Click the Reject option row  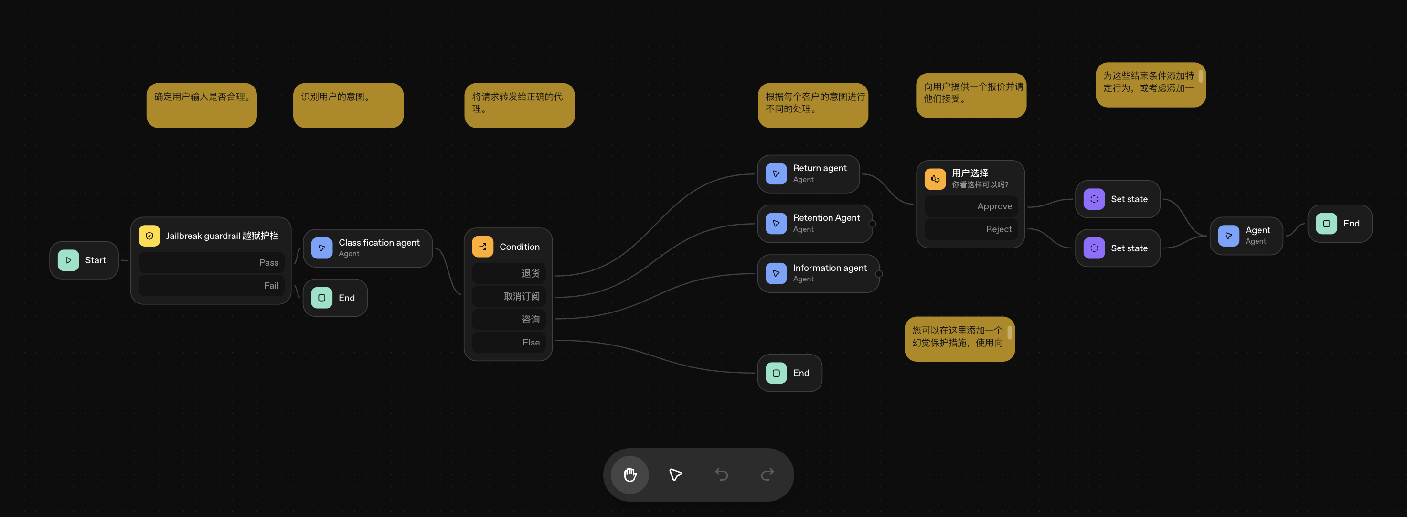970,229
